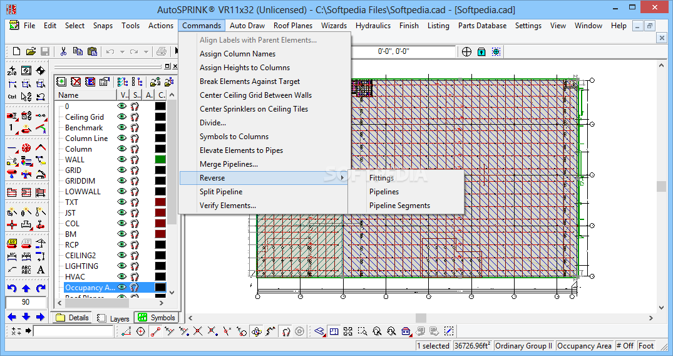Click the command input field at bottom

point(73,331)
